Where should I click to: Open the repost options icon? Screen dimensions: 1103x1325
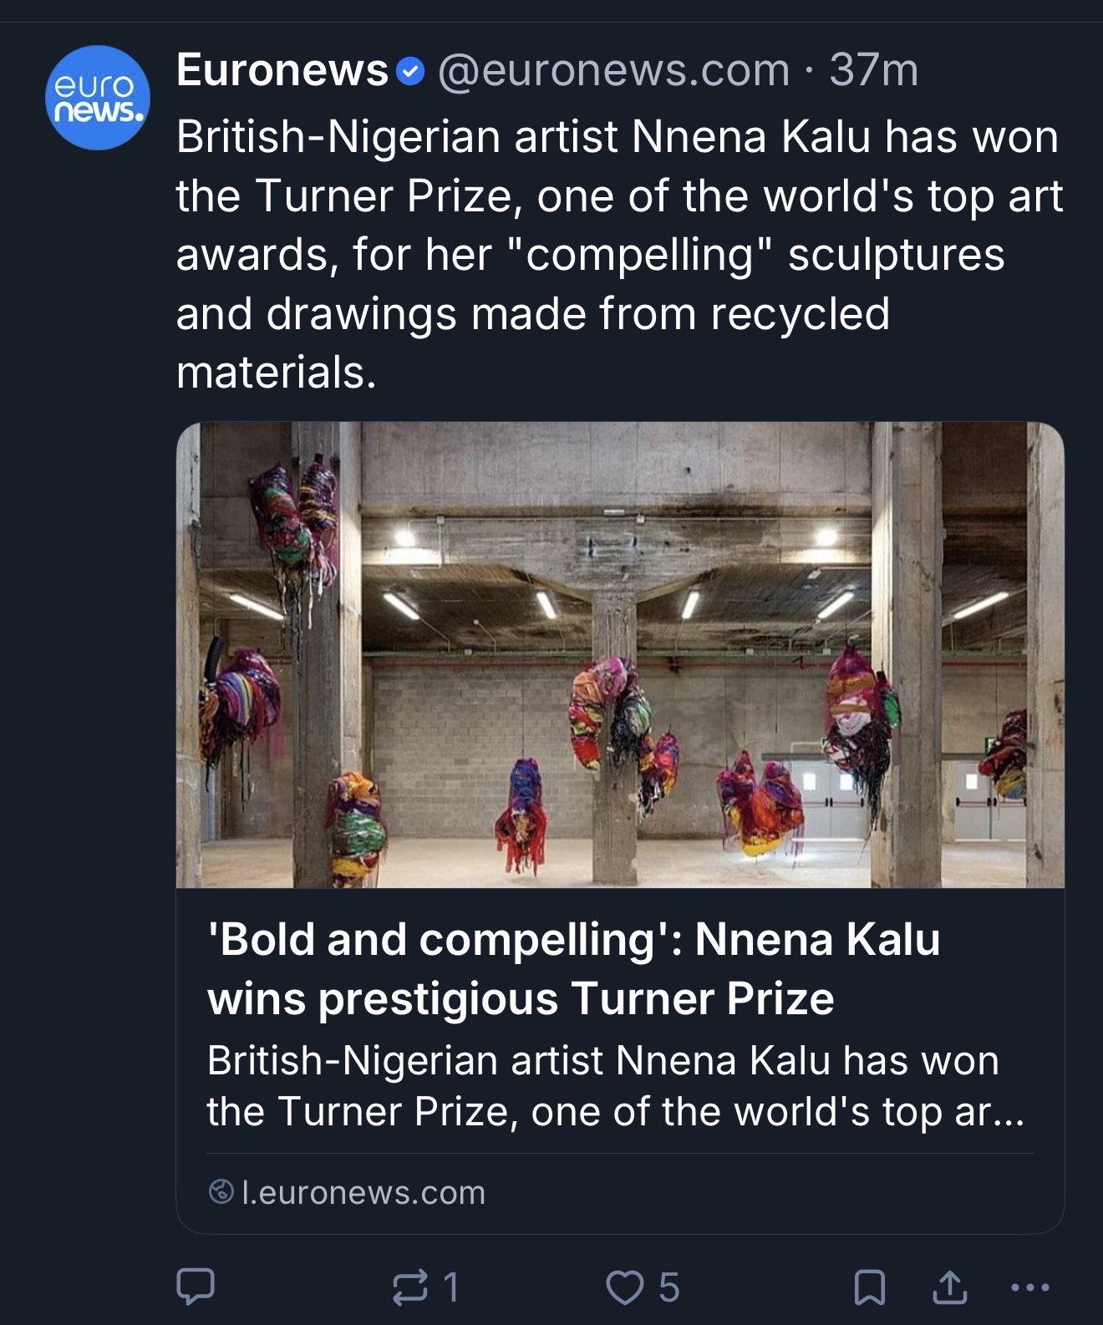410,1287
